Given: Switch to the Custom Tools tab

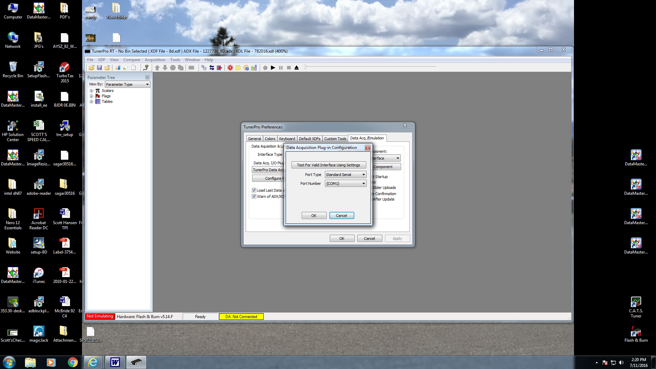Looking at the screenshot, I should coord(335,139).
